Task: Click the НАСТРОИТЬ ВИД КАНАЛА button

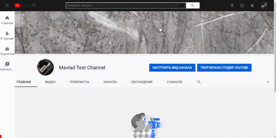Action: click(172, 68)
